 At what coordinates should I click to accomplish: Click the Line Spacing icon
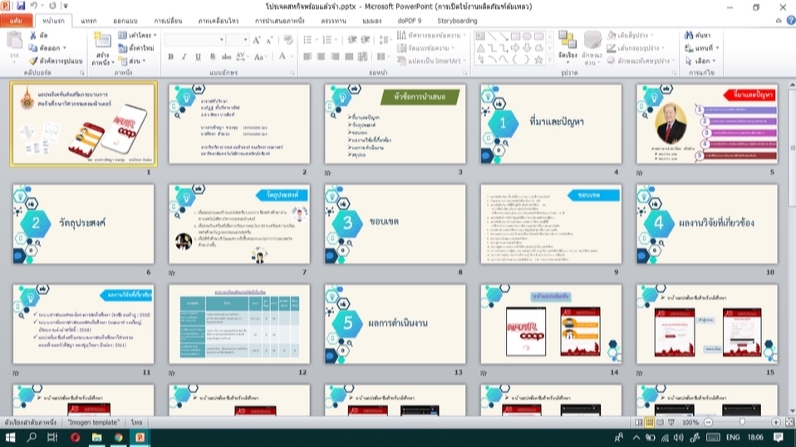[x=385, y=40]
